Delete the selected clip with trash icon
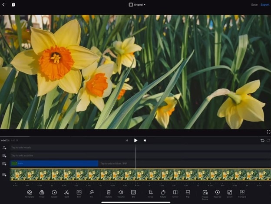Image resolution: width=271 pixels, height=204 pixels. coord(109,194)
